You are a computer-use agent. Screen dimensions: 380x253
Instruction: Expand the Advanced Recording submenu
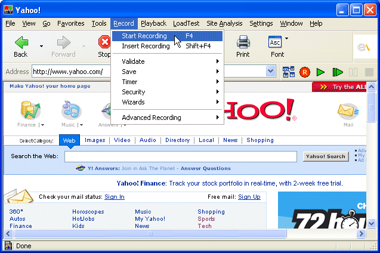(167, 118)
